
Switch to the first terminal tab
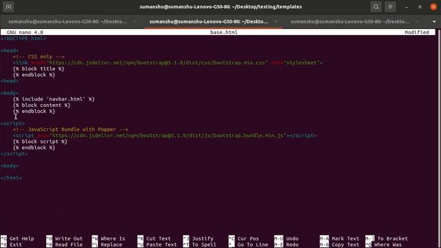click(x=68, y=21)
